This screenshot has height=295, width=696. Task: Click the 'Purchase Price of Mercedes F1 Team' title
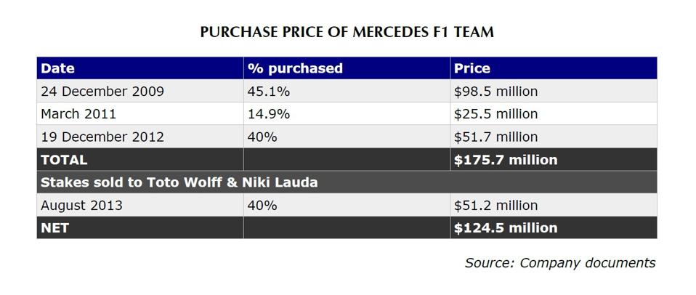pyautogui.click(x=347, y=32)
